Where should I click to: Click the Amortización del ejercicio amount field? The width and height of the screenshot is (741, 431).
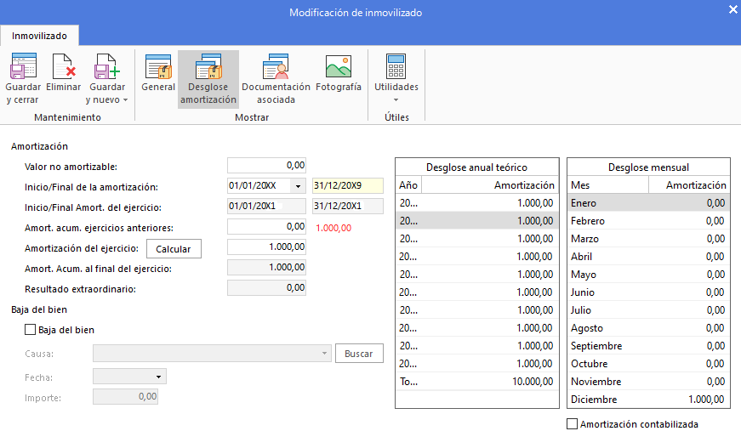click(266, 247)
